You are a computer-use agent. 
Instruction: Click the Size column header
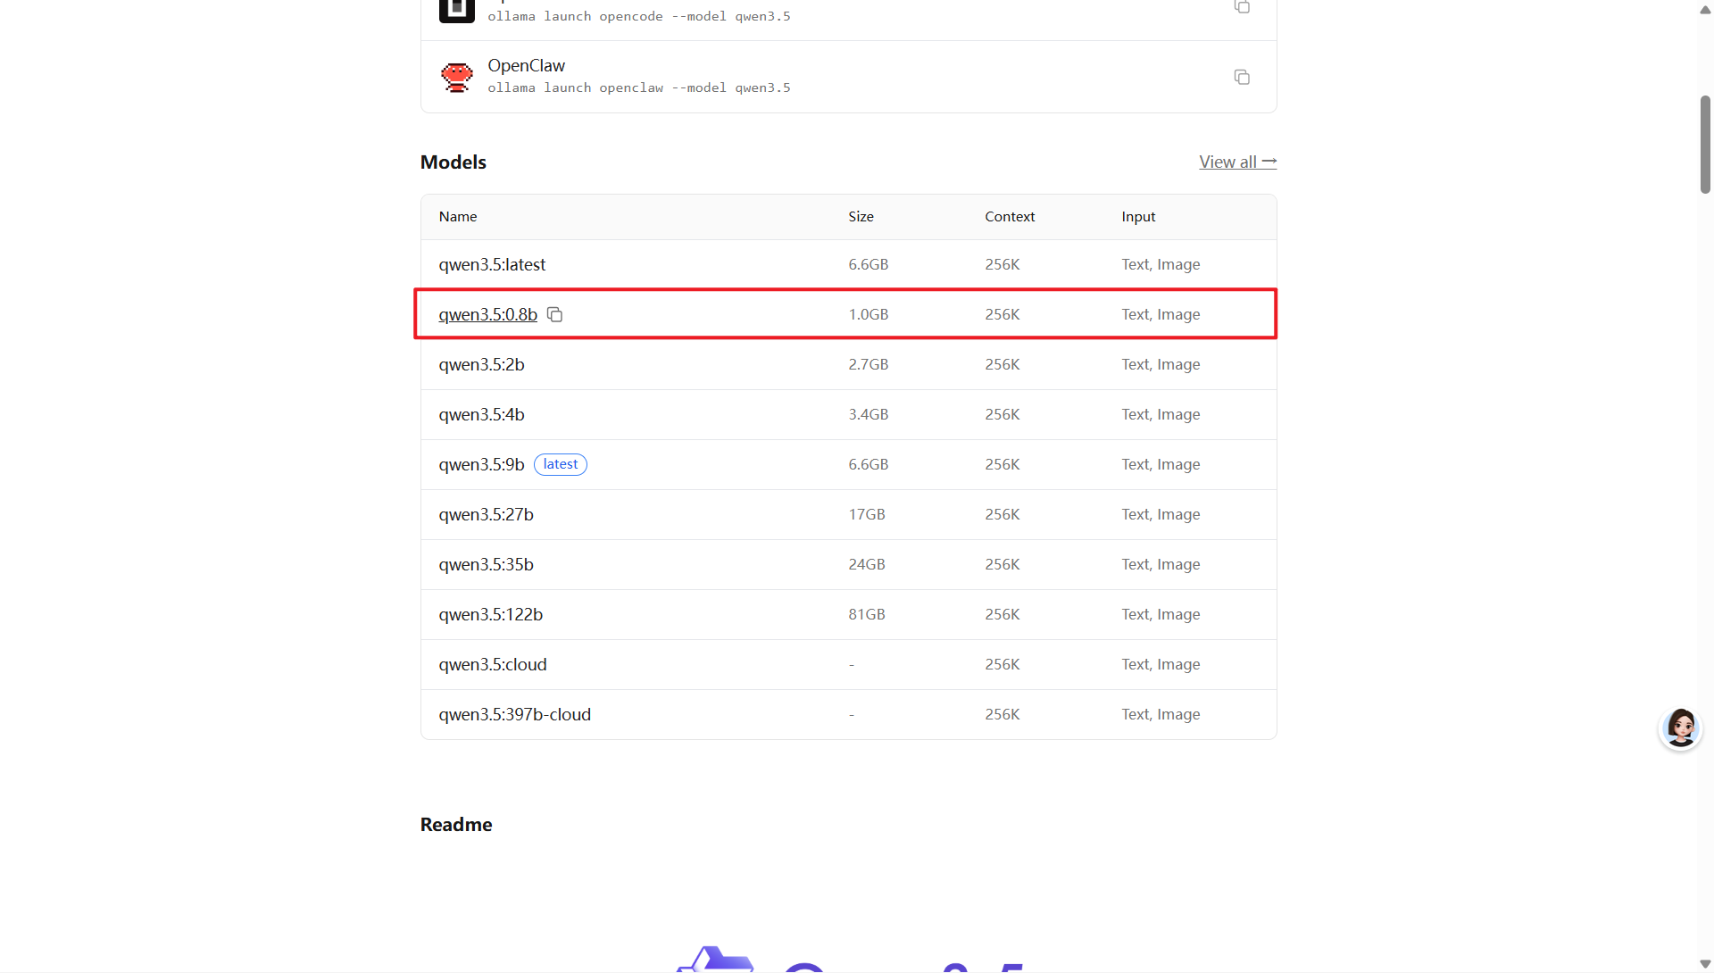[x=861, y=217]
